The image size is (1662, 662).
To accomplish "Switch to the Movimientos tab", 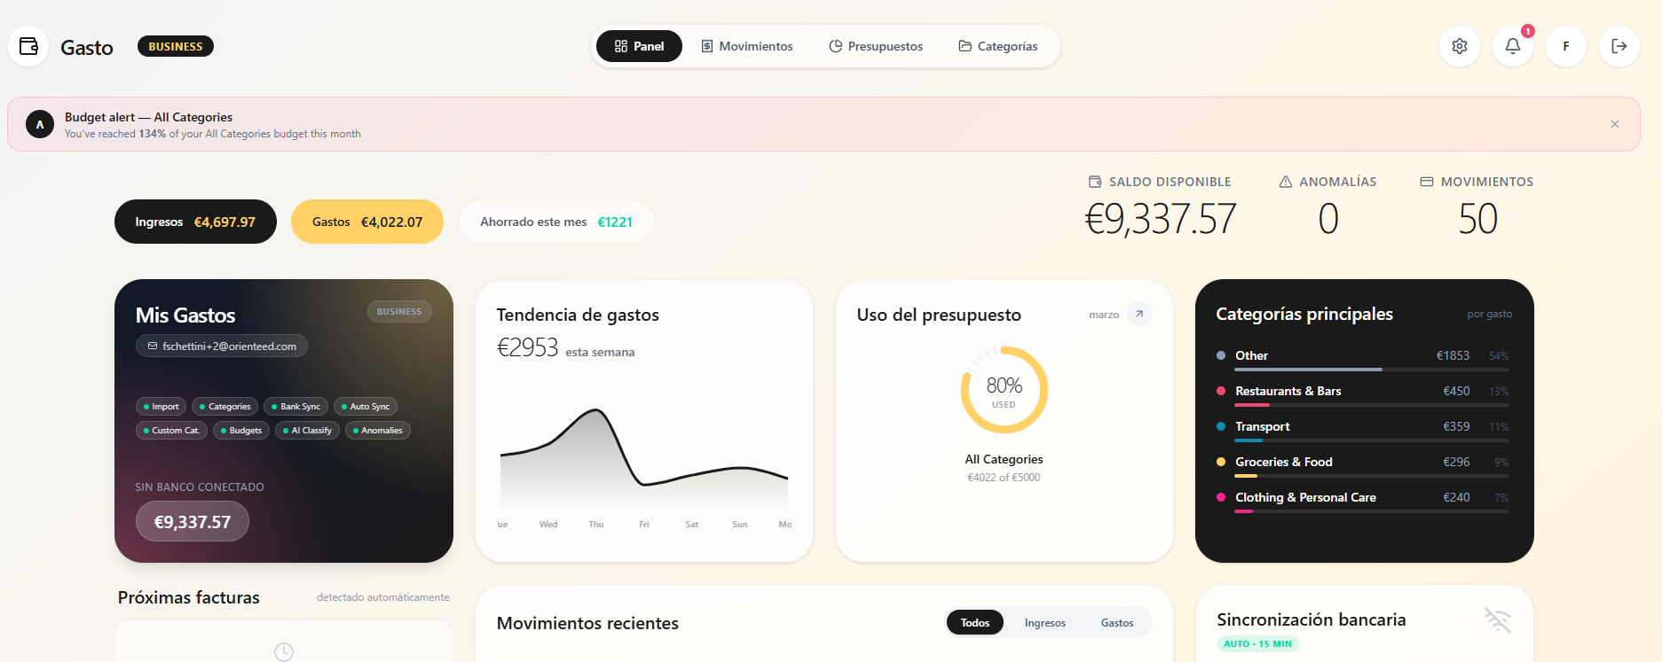I will pos(746,46).
